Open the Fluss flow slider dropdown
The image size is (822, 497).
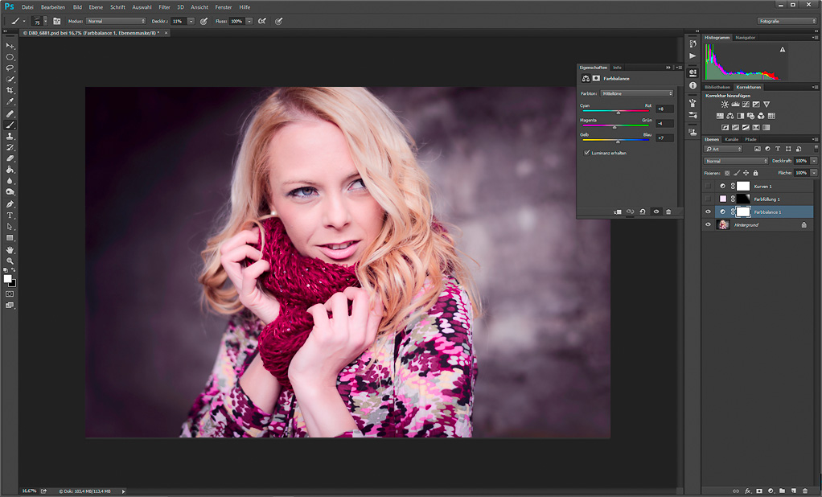[x=249, y=21]
